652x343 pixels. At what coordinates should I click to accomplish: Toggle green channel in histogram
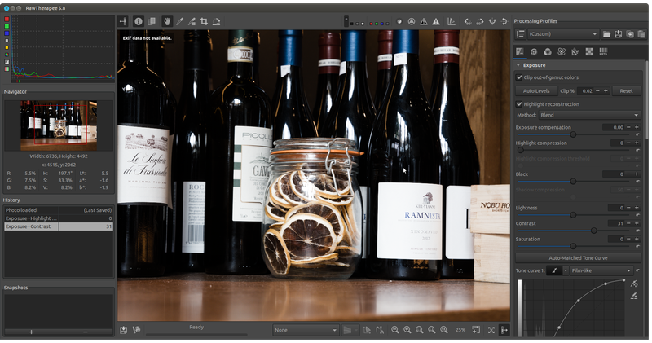7,26
